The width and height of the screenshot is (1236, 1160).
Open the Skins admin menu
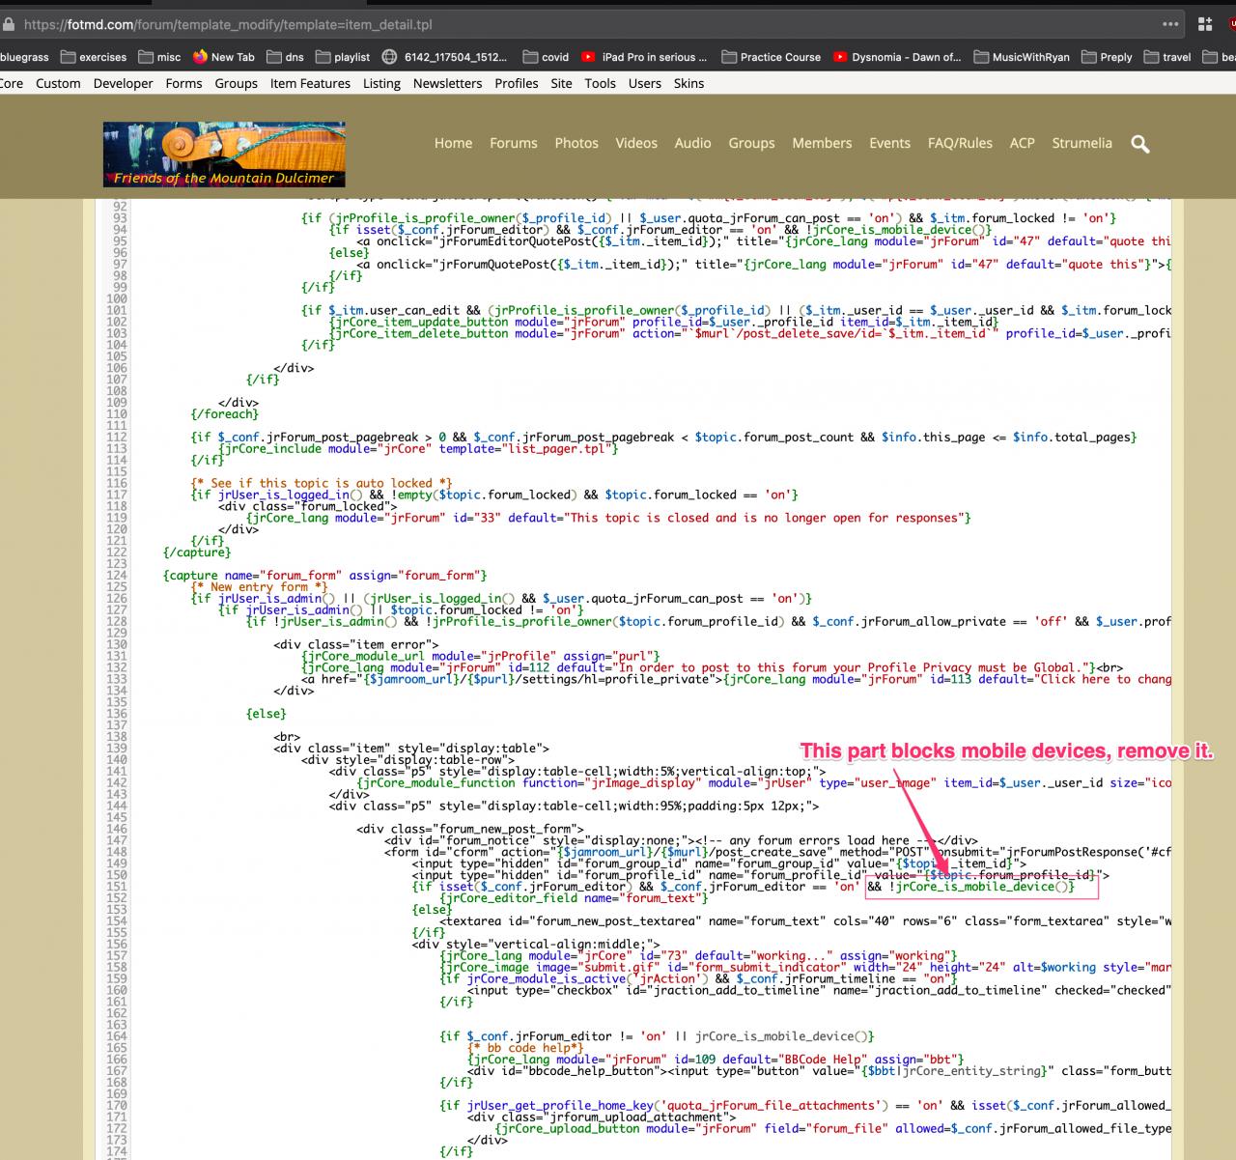click(688, 83)
